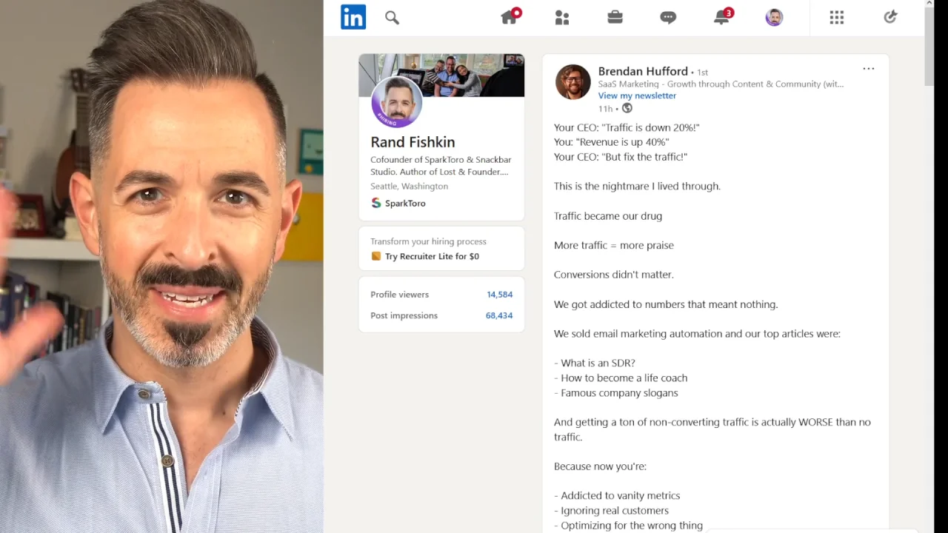Open the LinkedIn home logo
The height and width of the screenshot is (533, 948).
pos(353,17)
